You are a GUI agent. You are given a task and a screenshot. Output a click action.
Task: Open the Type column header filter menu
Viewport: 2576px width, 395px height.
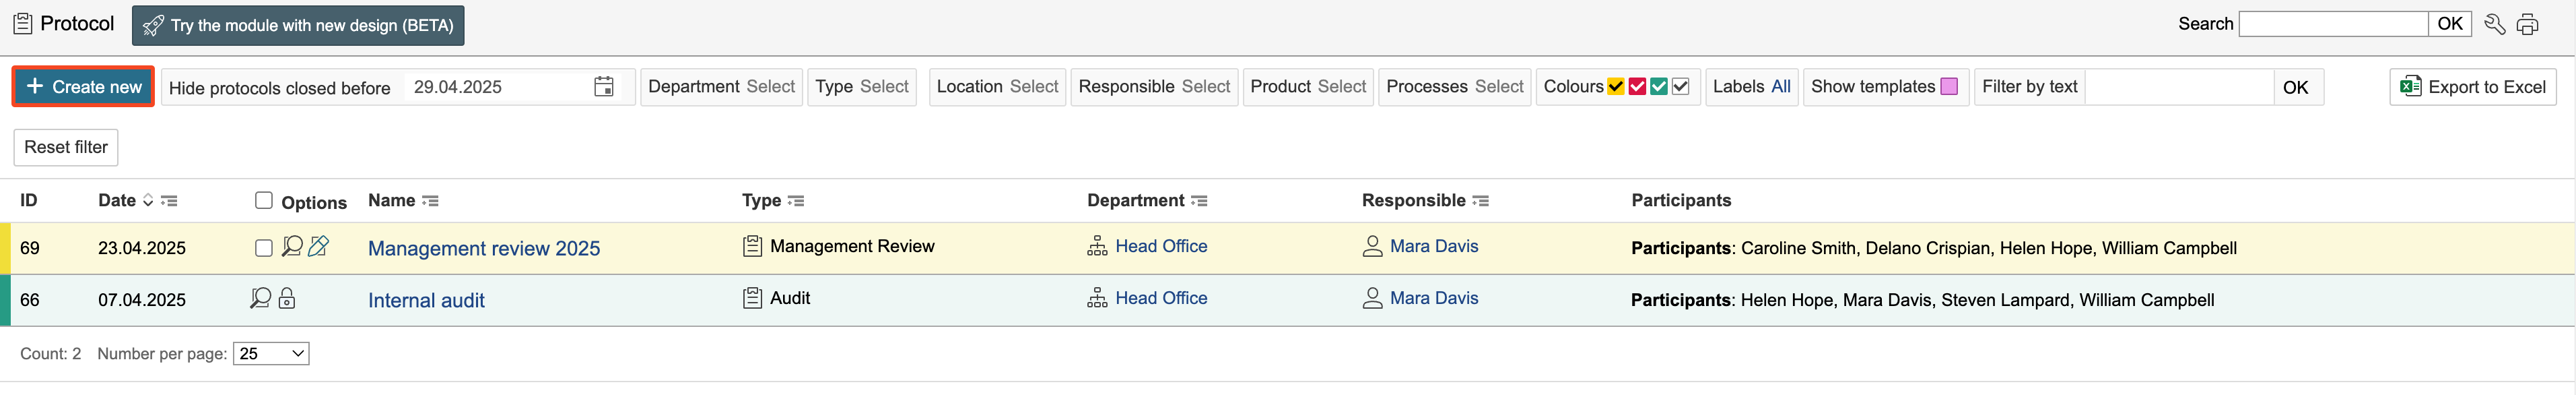[x=796, y=201]
